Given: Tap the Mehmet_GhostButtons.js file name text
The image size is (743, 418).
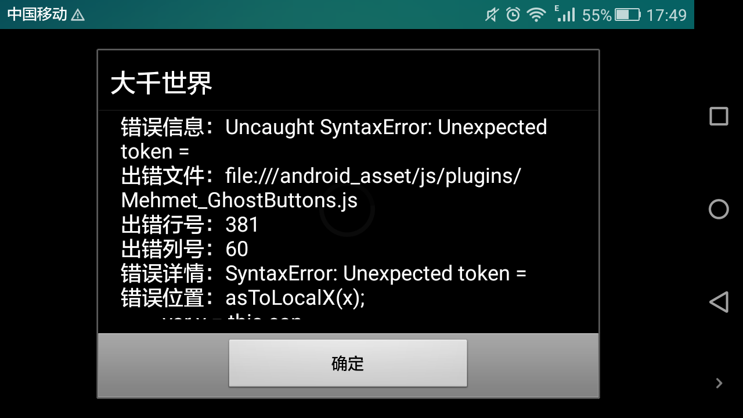Looking at the screenshot, I should 239,200.
